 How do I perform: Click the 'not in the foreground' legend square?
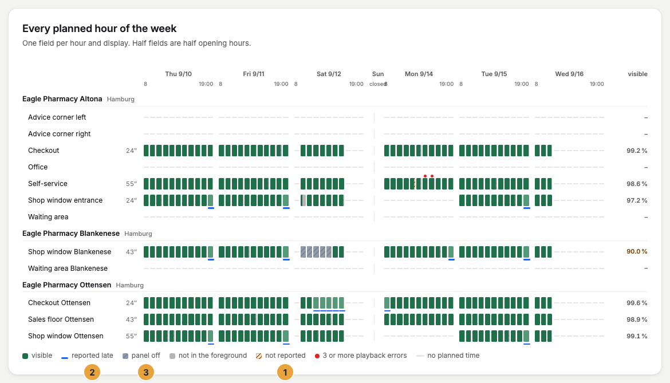(172, 356)
